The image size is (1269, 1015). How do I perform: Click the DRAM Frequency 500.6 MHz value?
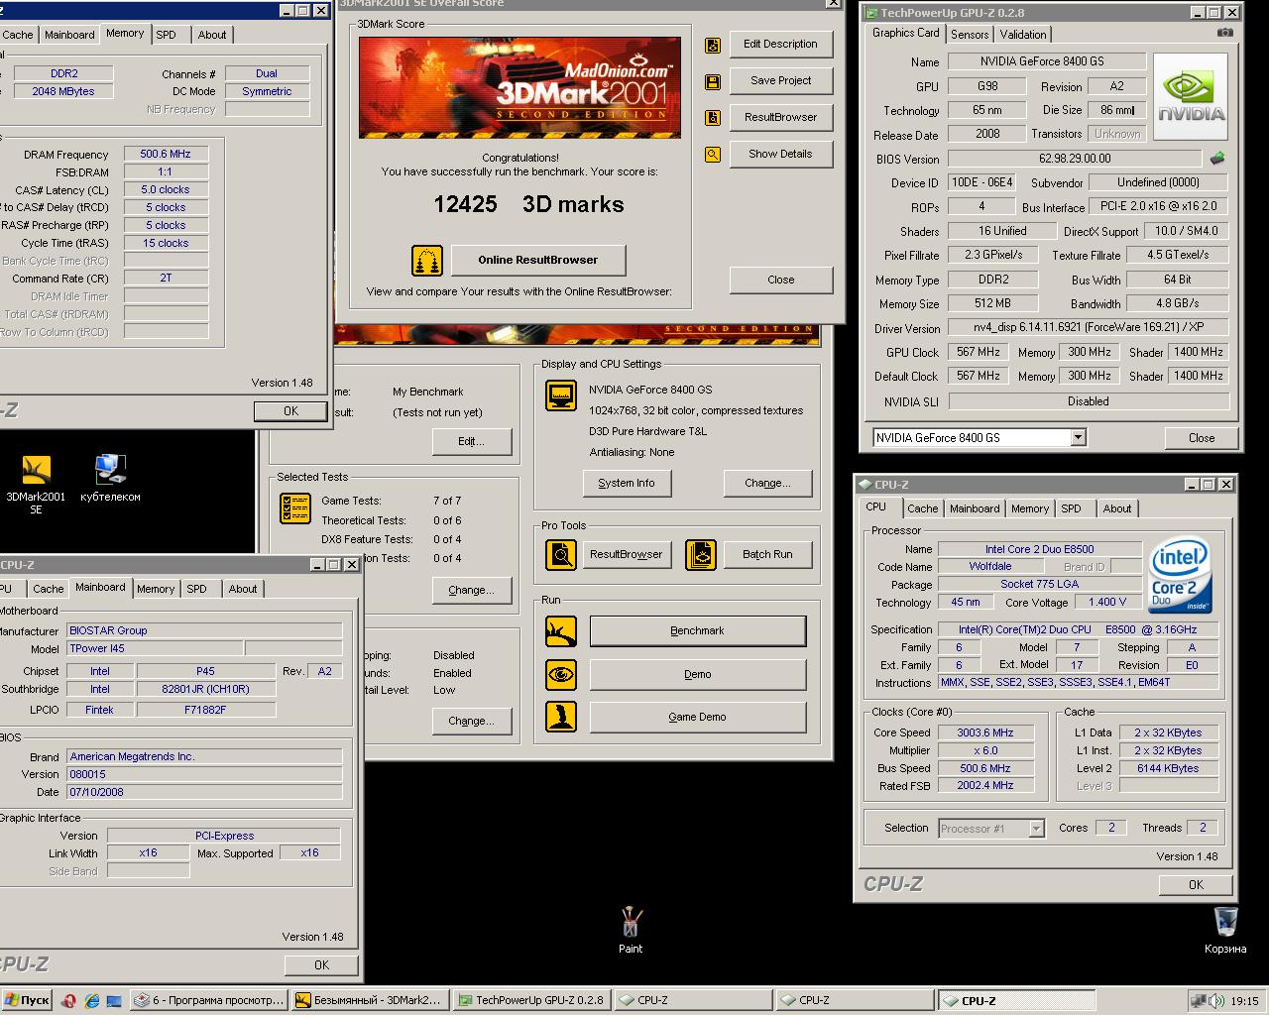coord(166,155)
